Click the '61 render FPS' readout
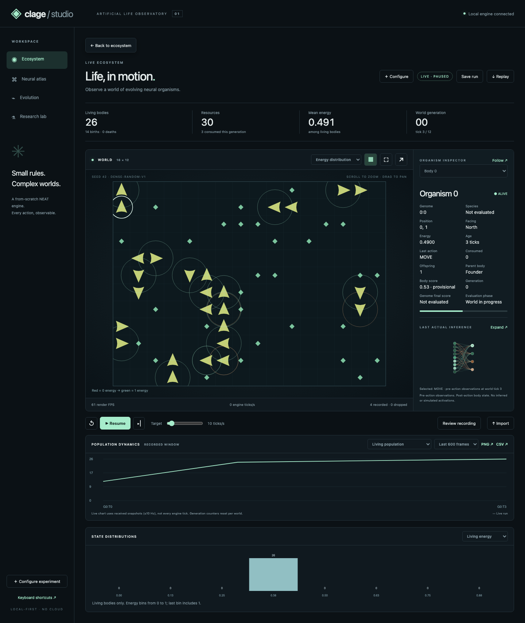 pyautogui.click(x=103, y=405)
